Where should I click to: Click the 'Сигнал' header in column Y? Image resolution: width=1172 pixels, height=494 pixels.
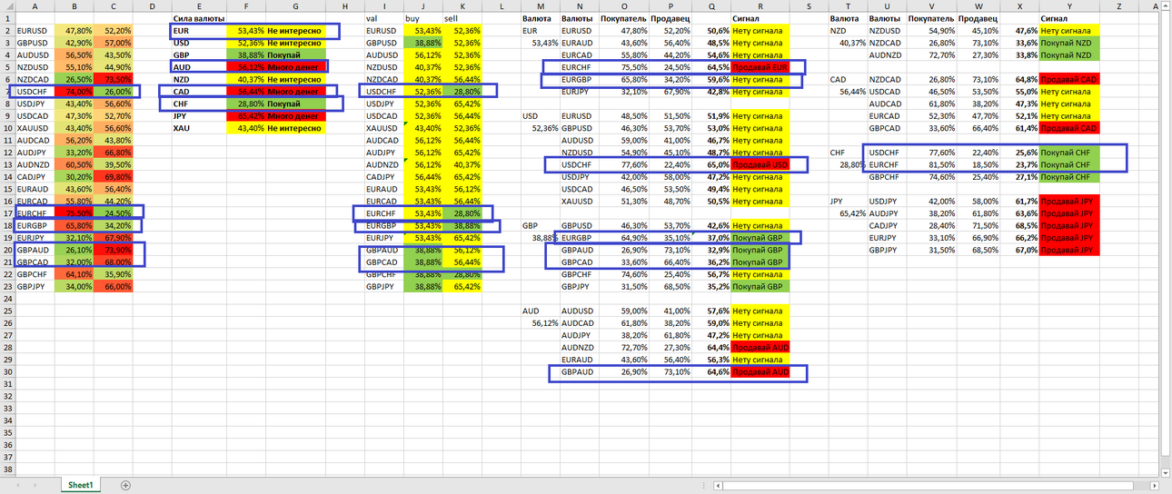(x=1069, y=18)
